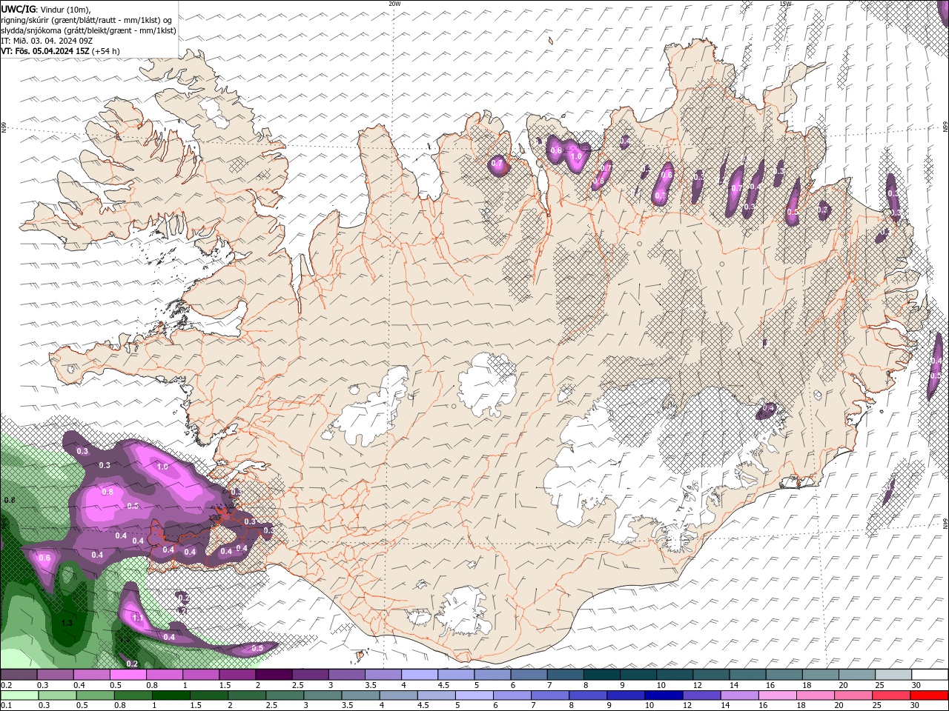Click the '20W' longitude label
Image resolution: width=949 pixels, height=711 pixels.
click(x=394, y=4)
